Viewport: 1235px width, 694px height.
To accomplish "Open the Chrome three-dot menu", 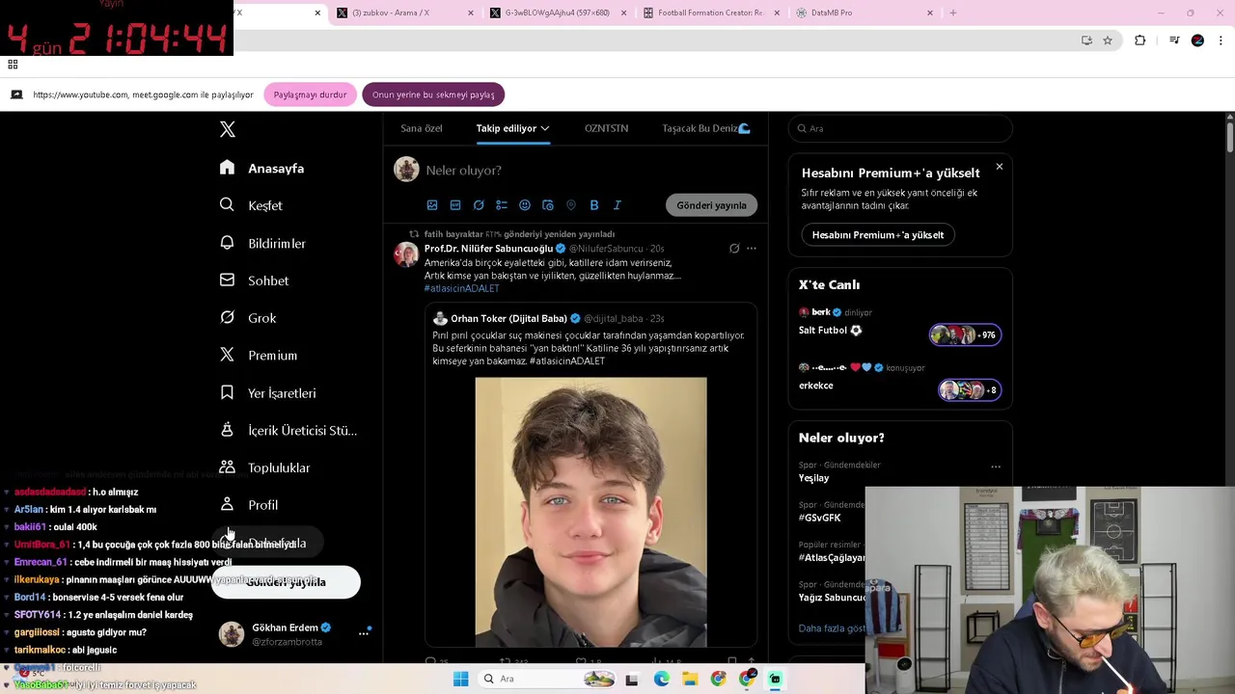I will click(1221, 40).
